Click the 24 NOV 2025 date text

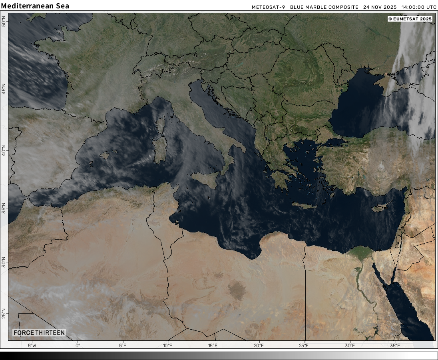(379, 7)
